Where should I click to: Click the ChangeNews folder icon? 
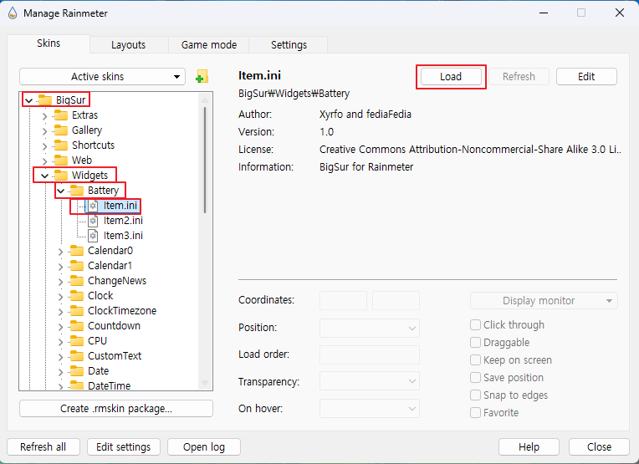[x=77, y=281]
